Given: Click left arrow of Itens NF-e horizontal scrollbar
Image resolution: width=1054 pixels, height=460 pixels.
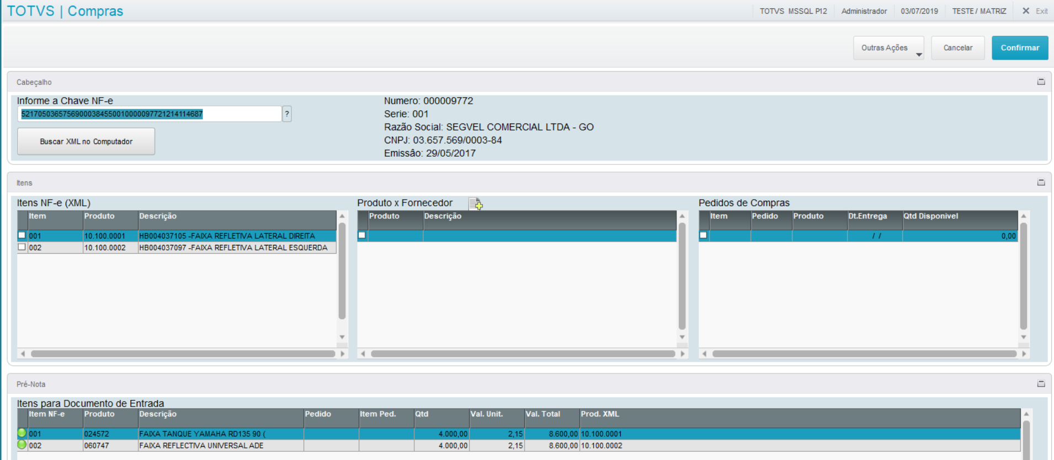Looking at the screenshot, I should coord(23,354).
